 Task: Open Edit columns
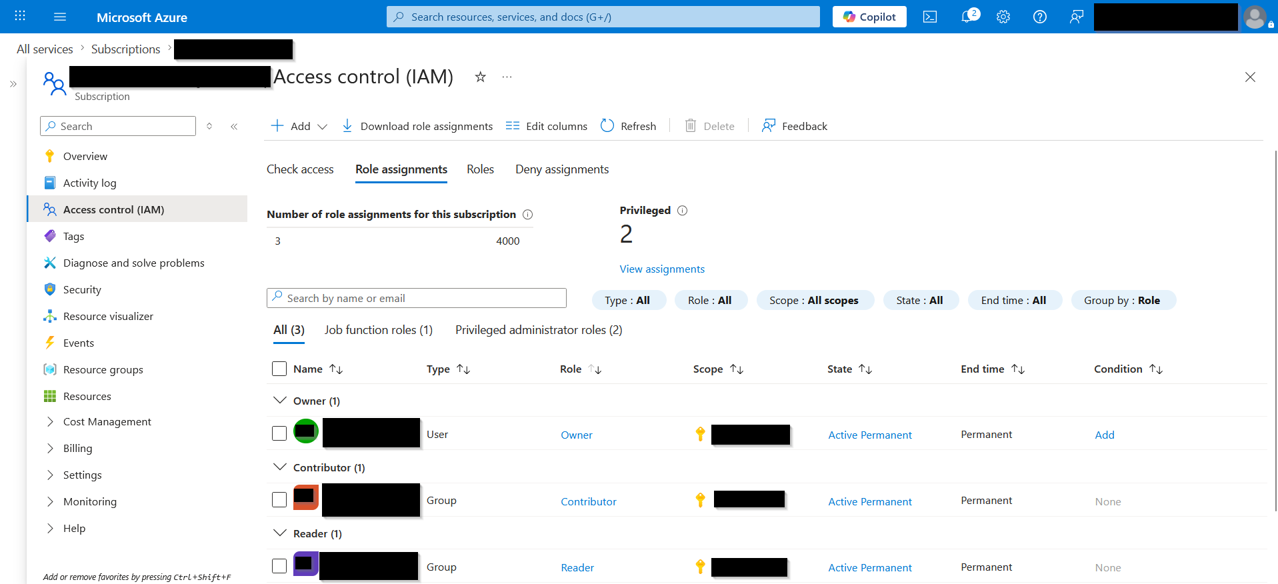coord(547,126)
